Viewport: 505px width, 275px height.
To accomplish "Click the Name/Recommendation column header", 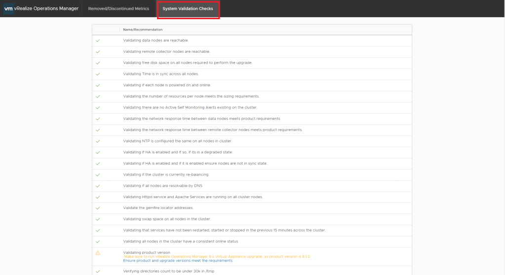I will 143,30.
